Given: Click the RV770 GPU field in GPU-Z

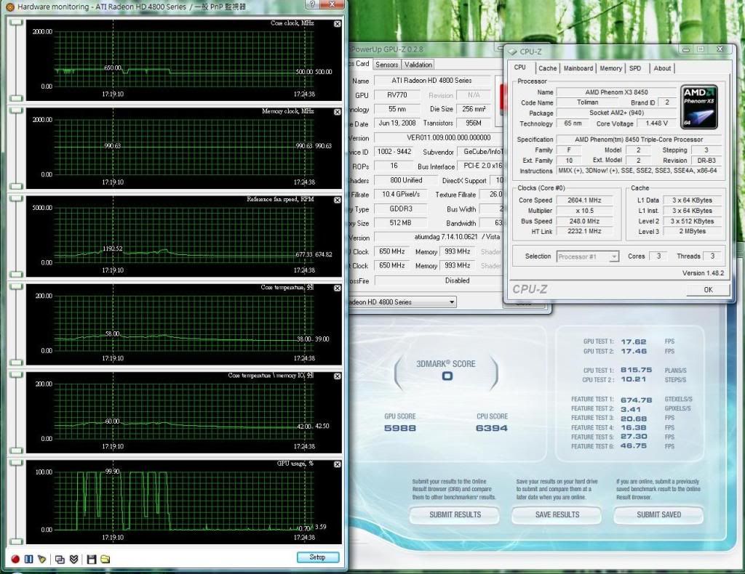Looking at the screenshot, I should point(397,95).
